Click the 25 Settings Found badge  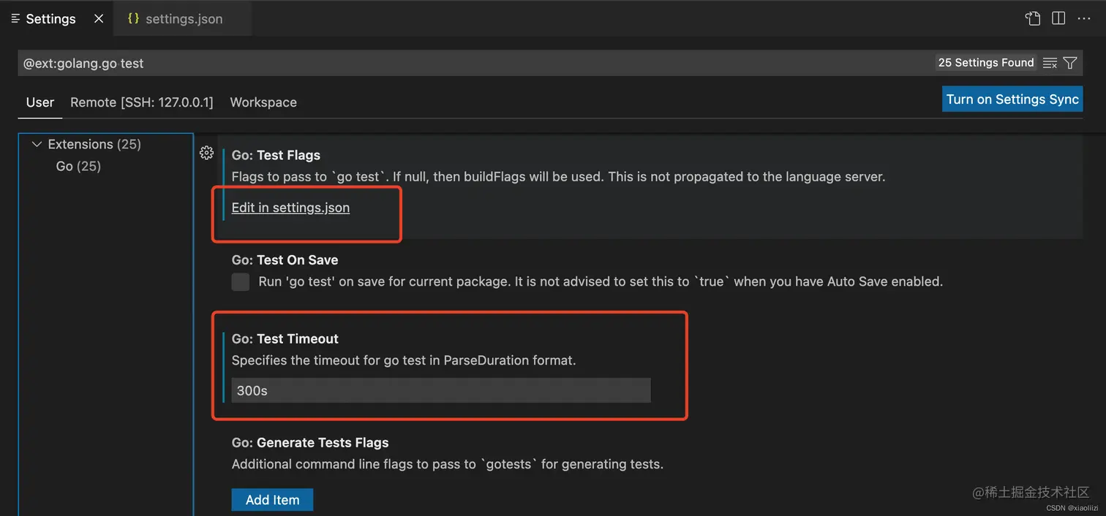pyautogui.click(x=986, y=63)
